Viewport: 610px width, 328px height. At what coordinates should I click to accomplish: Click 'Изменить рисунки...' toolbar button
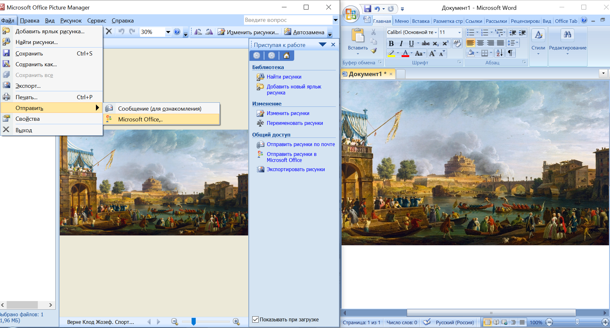pos(248,32)
